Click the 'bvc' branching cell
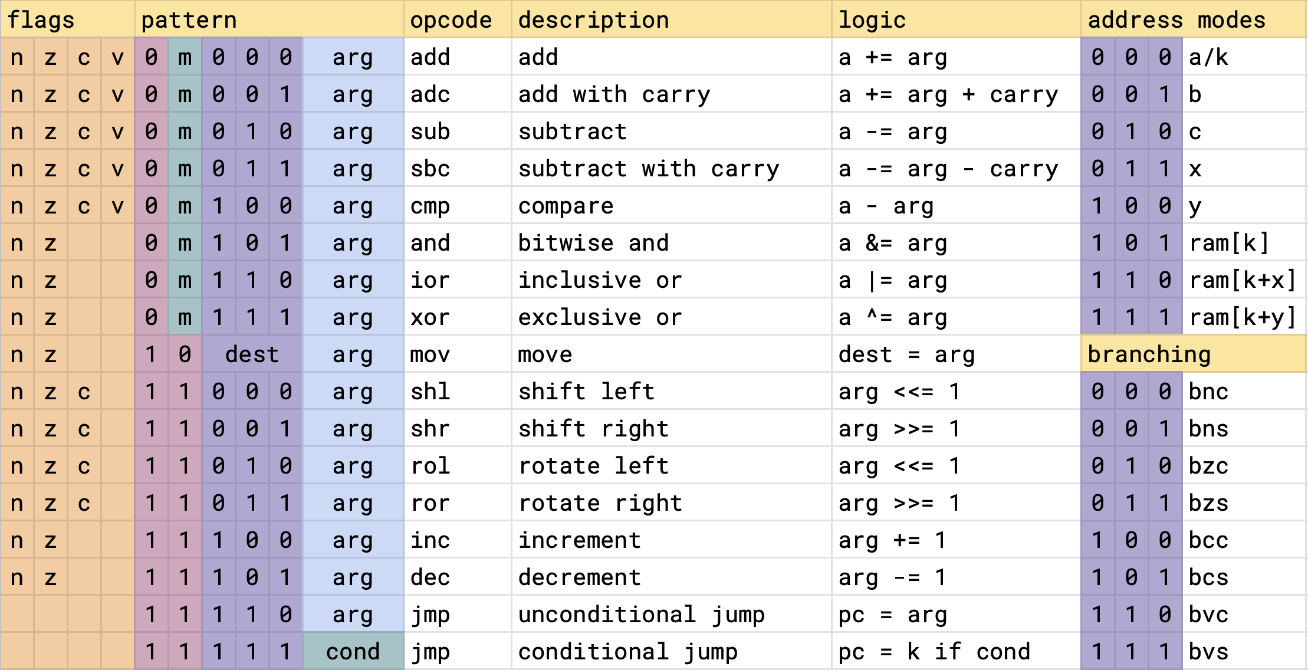The width and height of the screenshot is (1308, 670). [x=1243, y=615]
